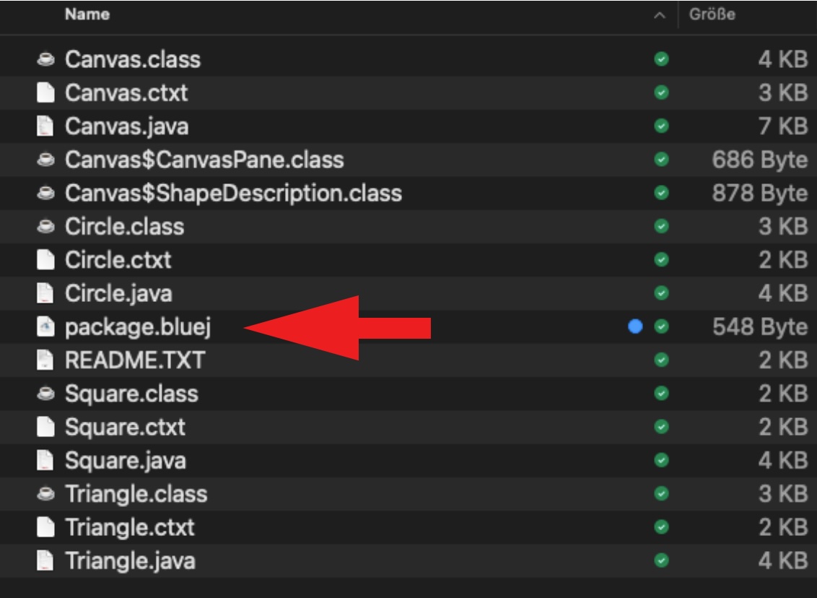Click the Circle.ctxt file name
Image resolution: width=817 pixels, height=598 pixels.
118,260
